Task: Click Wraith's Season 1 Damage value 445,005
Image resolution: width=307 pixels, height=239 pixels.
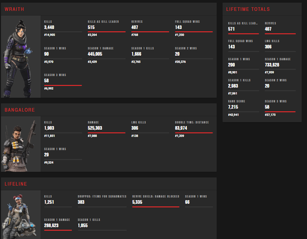Action: (x=95, y=54)
